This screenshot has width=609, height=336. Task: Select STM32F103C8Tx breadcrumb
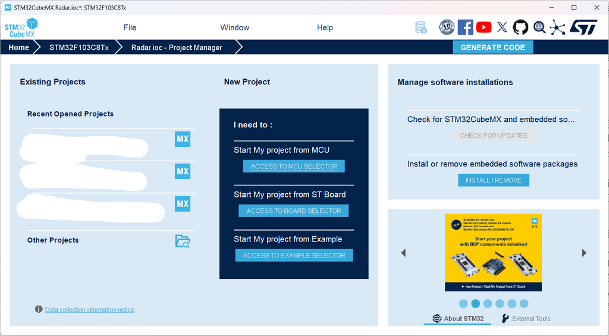pyautogui.click(x=79, y=48)
